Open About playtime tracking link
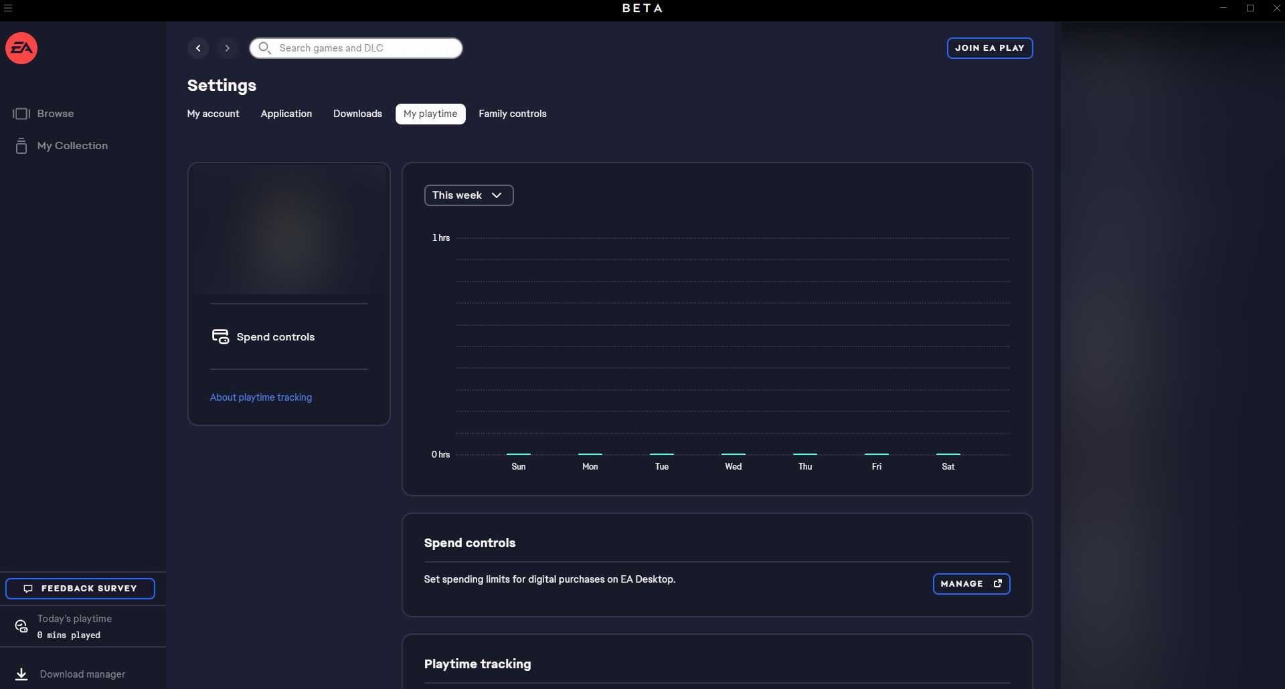 (x=261, y=397)
